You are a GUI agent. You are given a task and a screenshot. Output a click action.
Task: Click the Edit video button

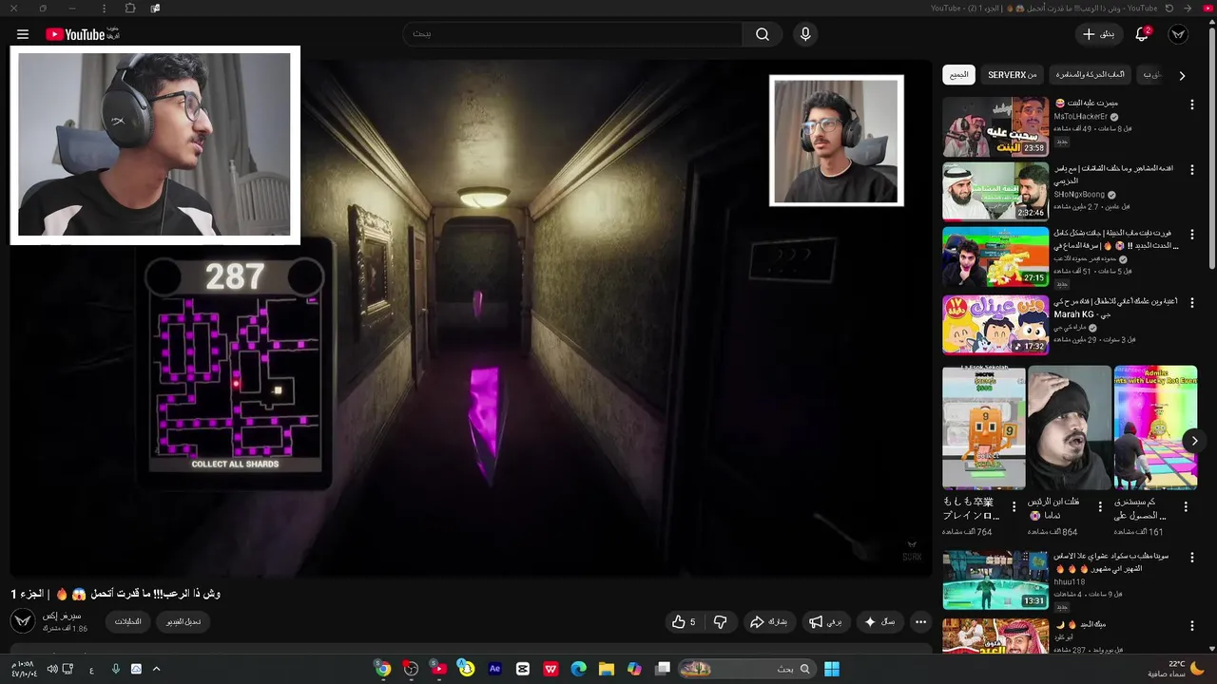coord(184,622)
